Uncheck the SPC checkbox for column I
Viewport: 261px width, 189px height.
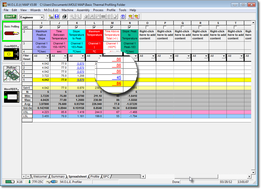tap(41, 27)
